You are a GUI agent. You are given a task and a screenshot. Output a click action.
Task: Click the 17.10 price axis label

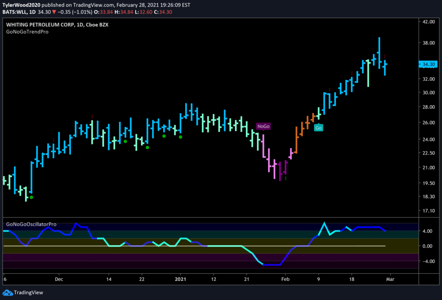click(x=429, y=211)
